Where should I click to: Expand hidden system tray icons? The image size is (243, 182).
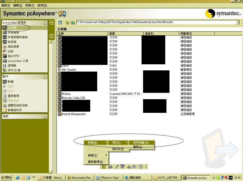click(x=214, y=178)
